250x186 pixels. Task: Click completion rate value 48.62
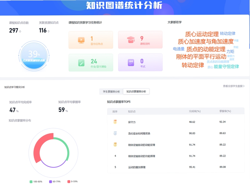pos(192,122)
